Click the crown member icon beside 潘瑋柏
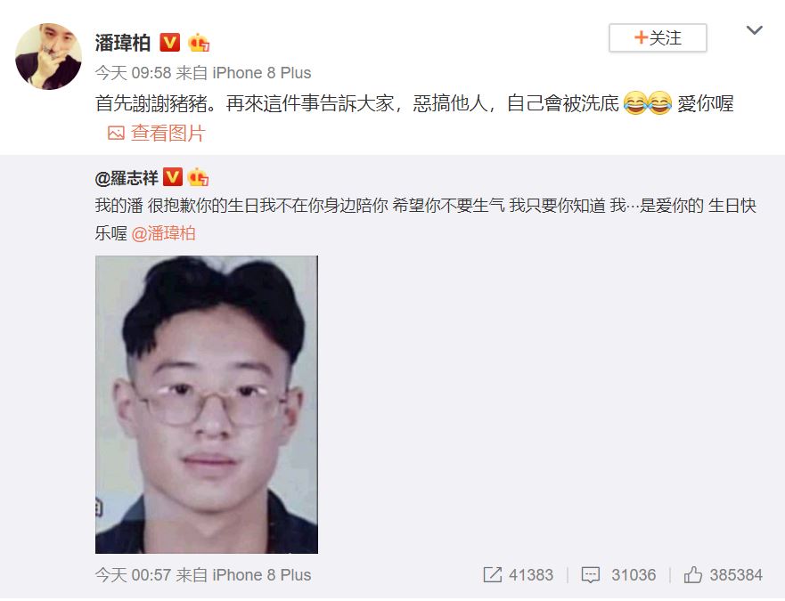 click(x=199, y=43)
